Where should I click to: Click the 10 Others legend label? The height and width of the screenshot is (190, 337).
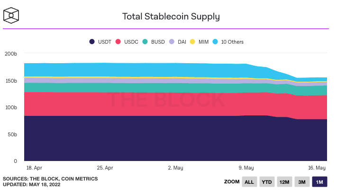coord(232,42)
